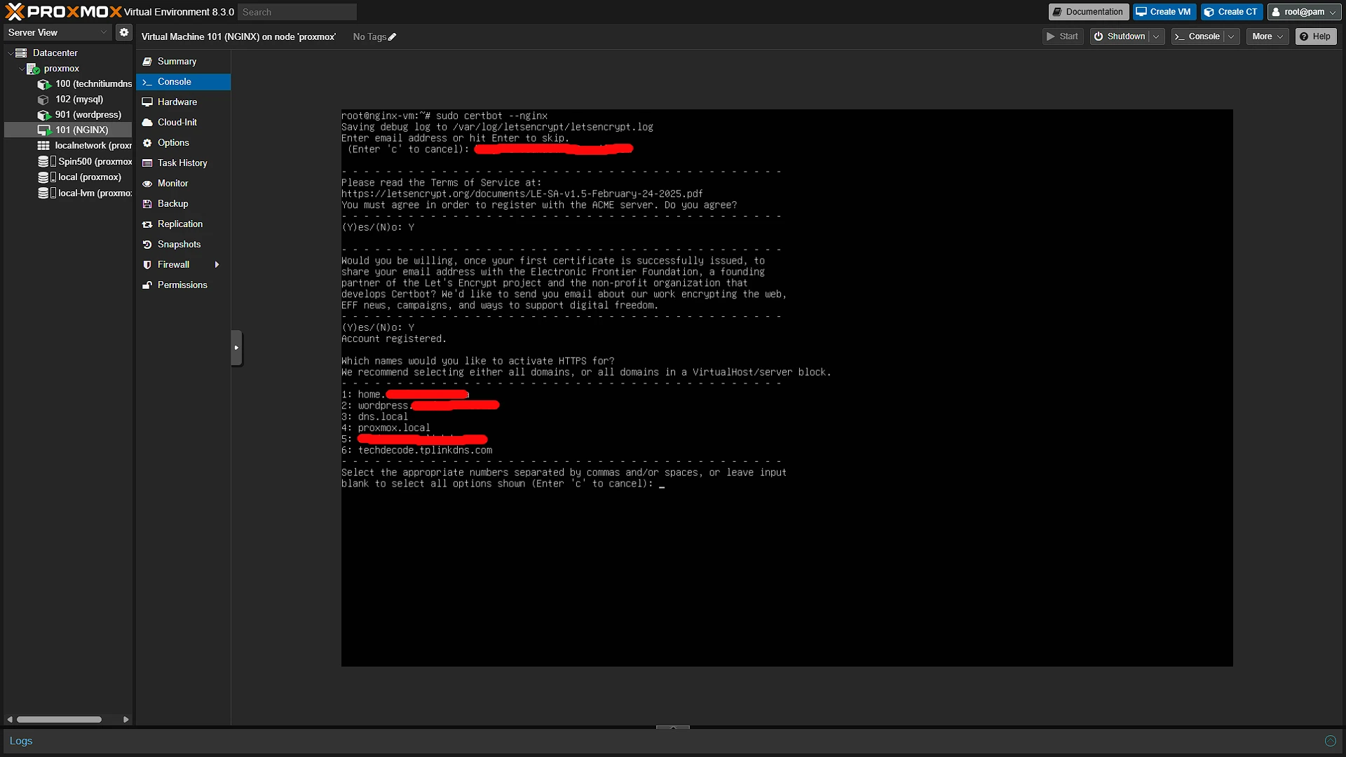Click the Proxmox logo
1346x757 pixels.
point(63,11)
